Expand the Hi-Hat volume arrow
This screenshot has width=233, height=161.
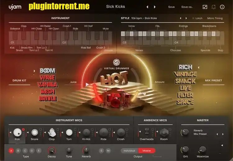point(79,132)
